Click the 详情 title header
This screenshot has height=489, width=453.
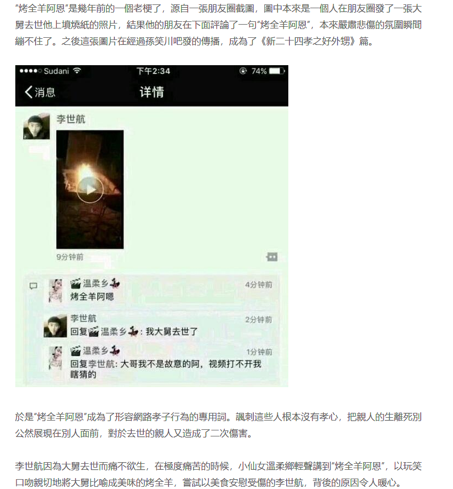152,92
